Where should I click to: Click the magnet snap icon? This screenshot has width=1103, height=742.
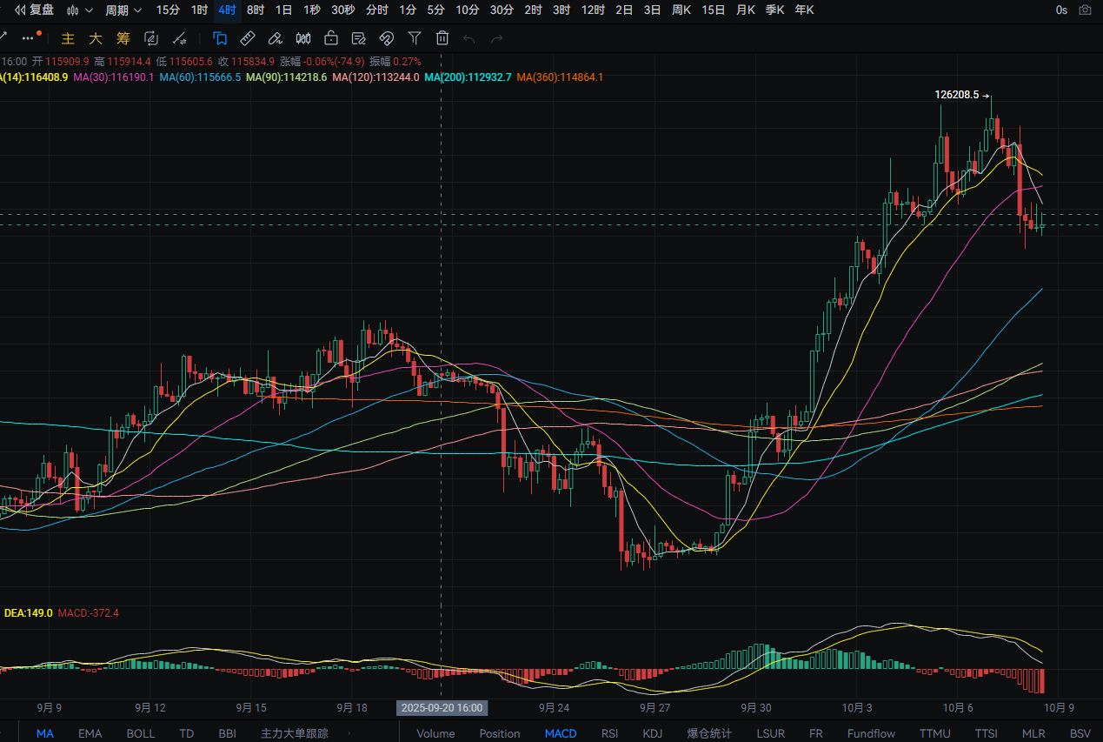(x=387, y=38)
